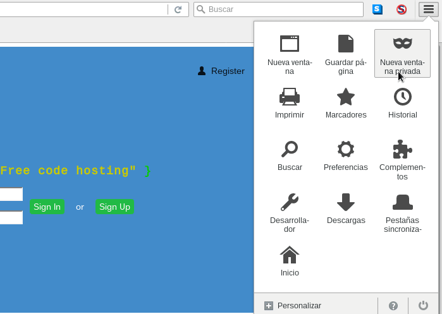Viewport: 442px width, 314px height.
Task: Open Pestañas sincronizadas icon
Action: point(402,202)
